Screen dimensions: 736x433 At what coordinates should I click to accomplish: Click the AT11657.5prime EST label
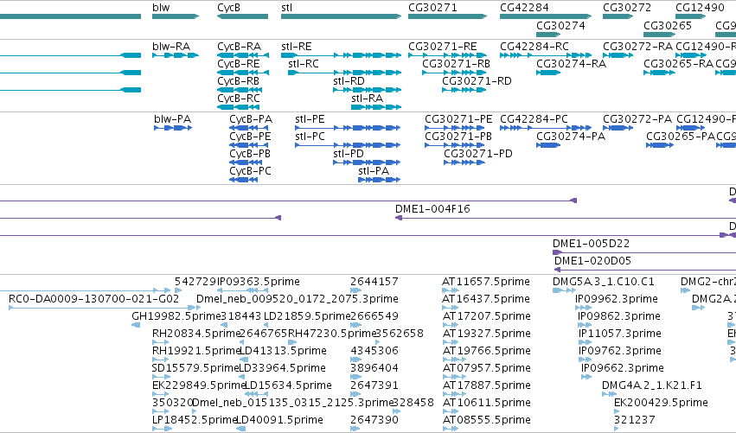point(486,282)
